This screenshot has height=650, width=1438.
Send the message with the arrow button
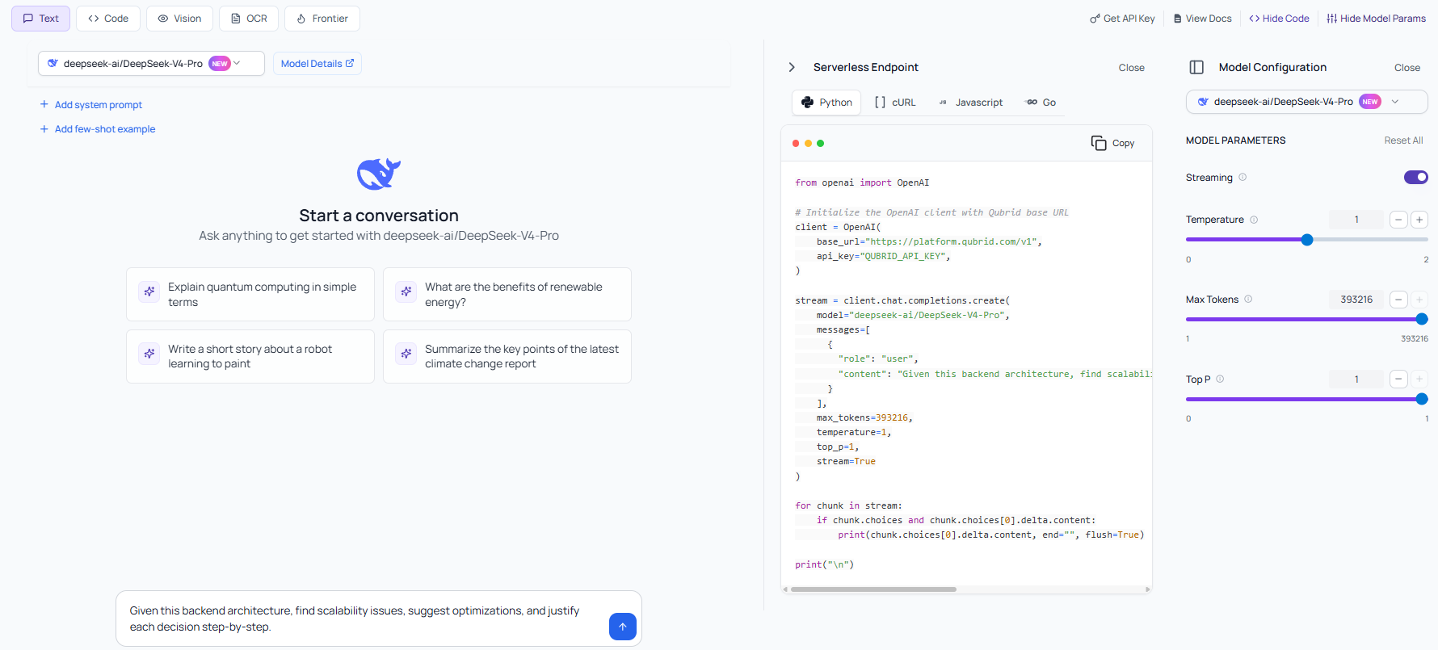623,627
